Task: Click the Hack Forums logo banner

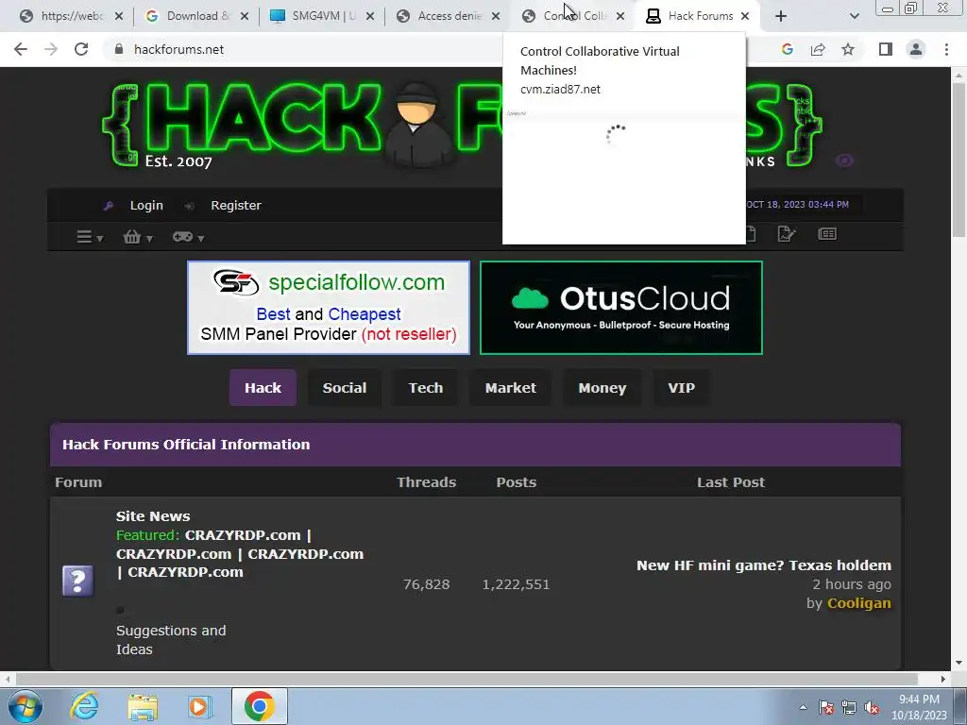Action: coord(463,126)
